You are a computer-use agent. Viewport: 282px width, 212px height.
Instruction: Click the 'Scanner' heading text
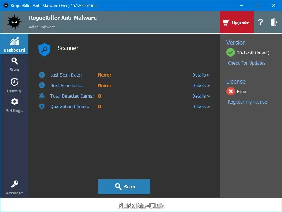click(x=68, y=48)
